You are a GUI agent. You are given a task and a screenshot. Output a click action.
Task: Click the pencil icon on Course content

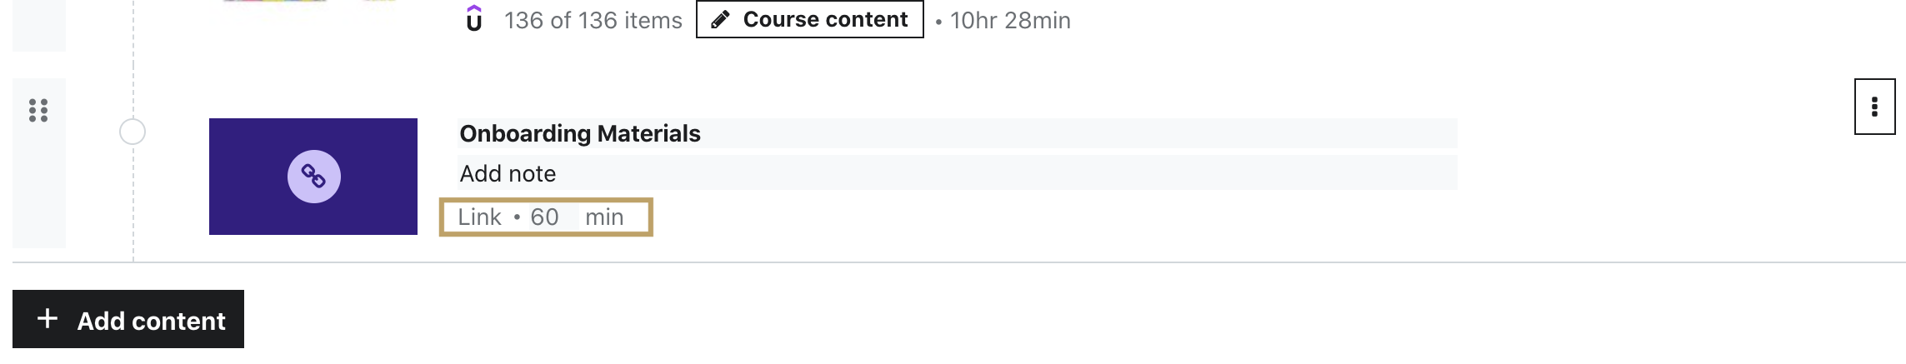click(x=721, y=19)
